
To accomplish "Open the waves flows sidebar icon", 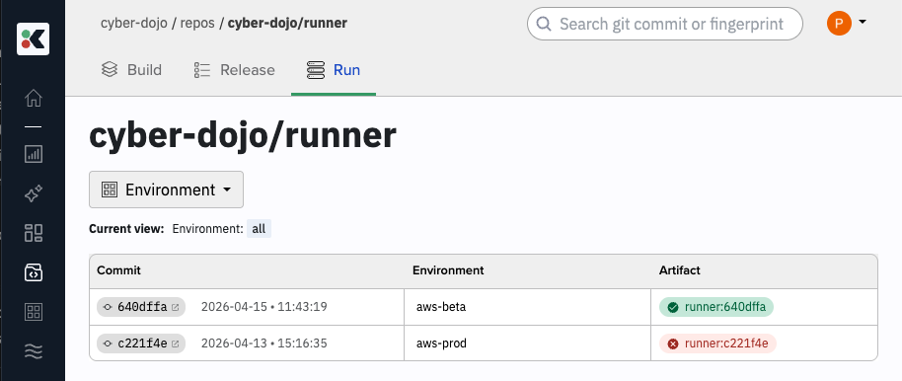I will tap(34, 351).
